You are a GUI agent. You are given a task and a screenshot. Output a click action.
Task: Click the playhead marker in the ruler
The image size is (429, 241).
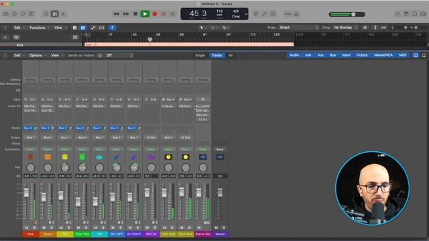(x=150, y=39)
